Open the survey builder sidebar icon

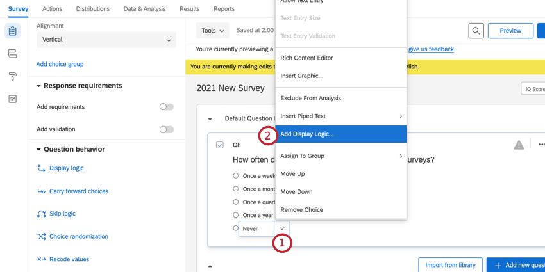[12, 31]
